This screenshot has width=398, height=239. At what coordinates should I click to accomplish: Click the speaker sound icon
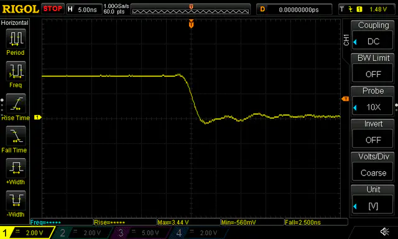pos(385,232)
